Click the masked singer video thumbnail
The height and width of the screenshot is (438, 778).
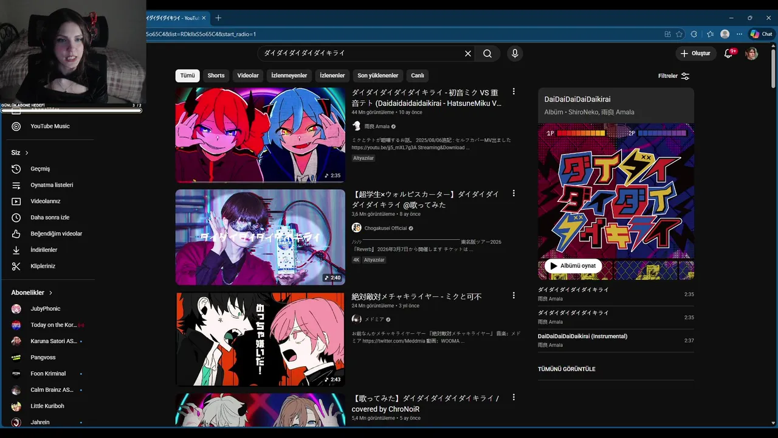coord(260,237)
